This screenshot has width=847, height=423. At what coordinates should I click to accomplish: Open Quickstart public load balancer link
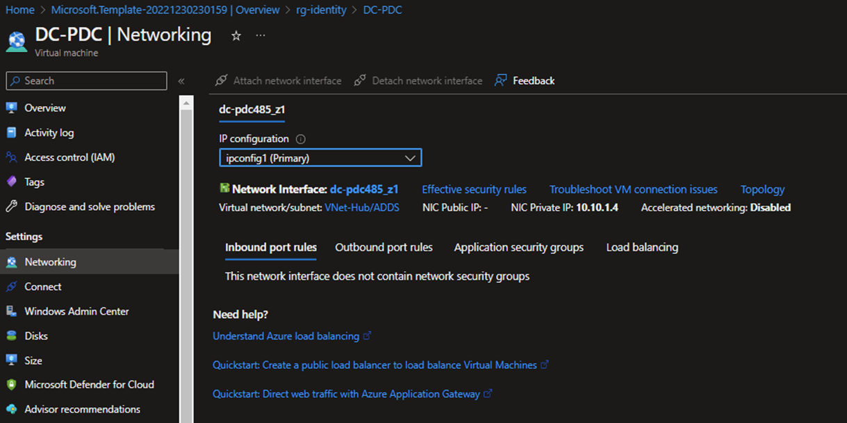point(375,365)
